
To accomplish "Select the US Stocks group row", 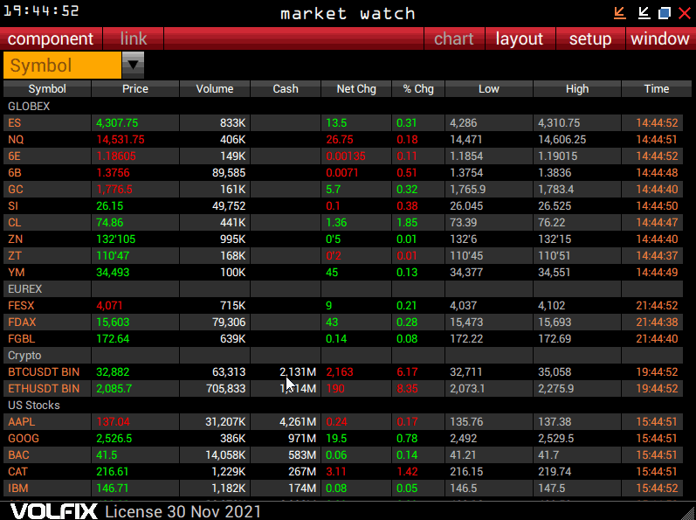I will (x=343, y=406).
